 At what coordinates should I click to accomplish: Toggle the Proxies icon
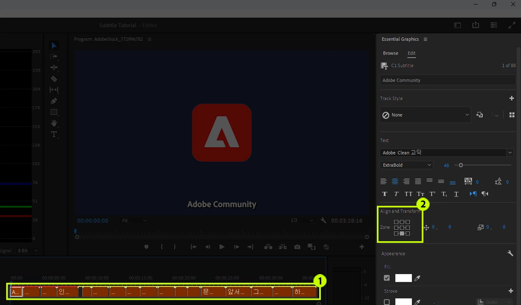[x=326, y=247]
